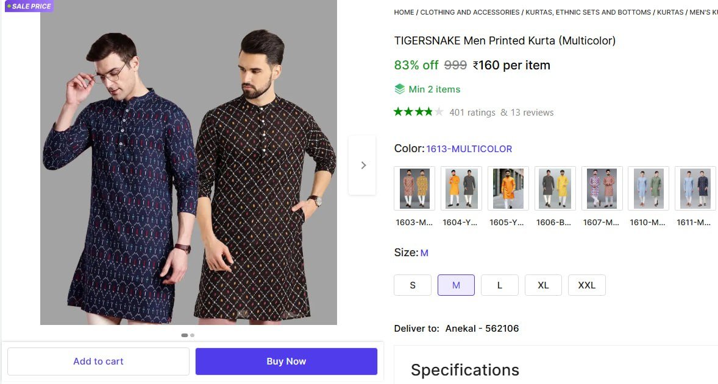Choose the 1604 yellow kurta variant

pyautogui.click(x=461, y=189)
